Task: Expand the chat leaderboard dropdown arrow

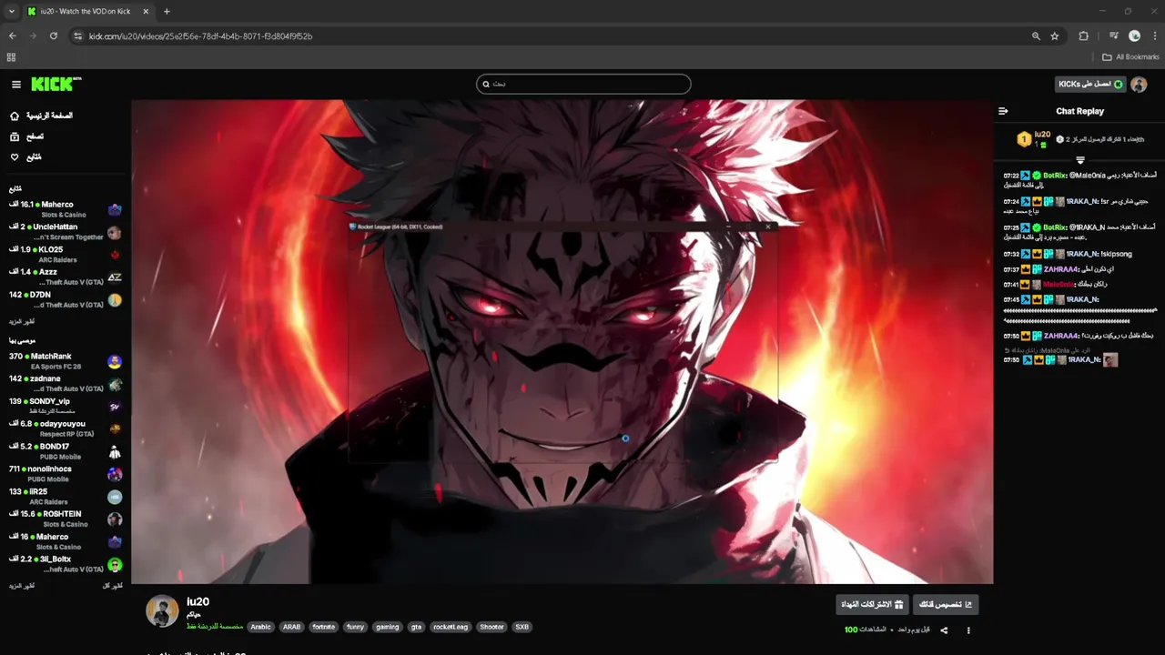Action: point(1080,160)
